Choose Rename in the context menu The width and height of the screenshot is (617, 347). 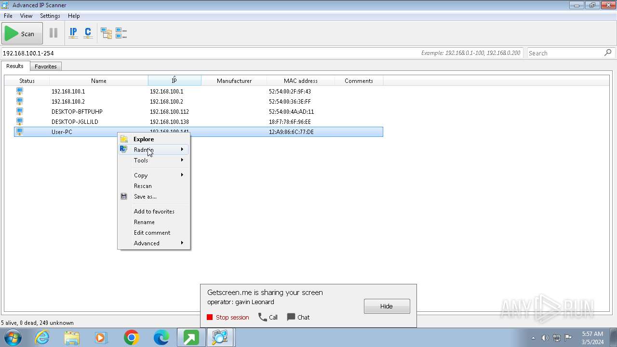click(154, 222)
